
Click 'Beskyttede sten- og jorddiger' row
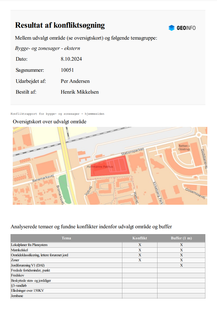click(108, 281)
